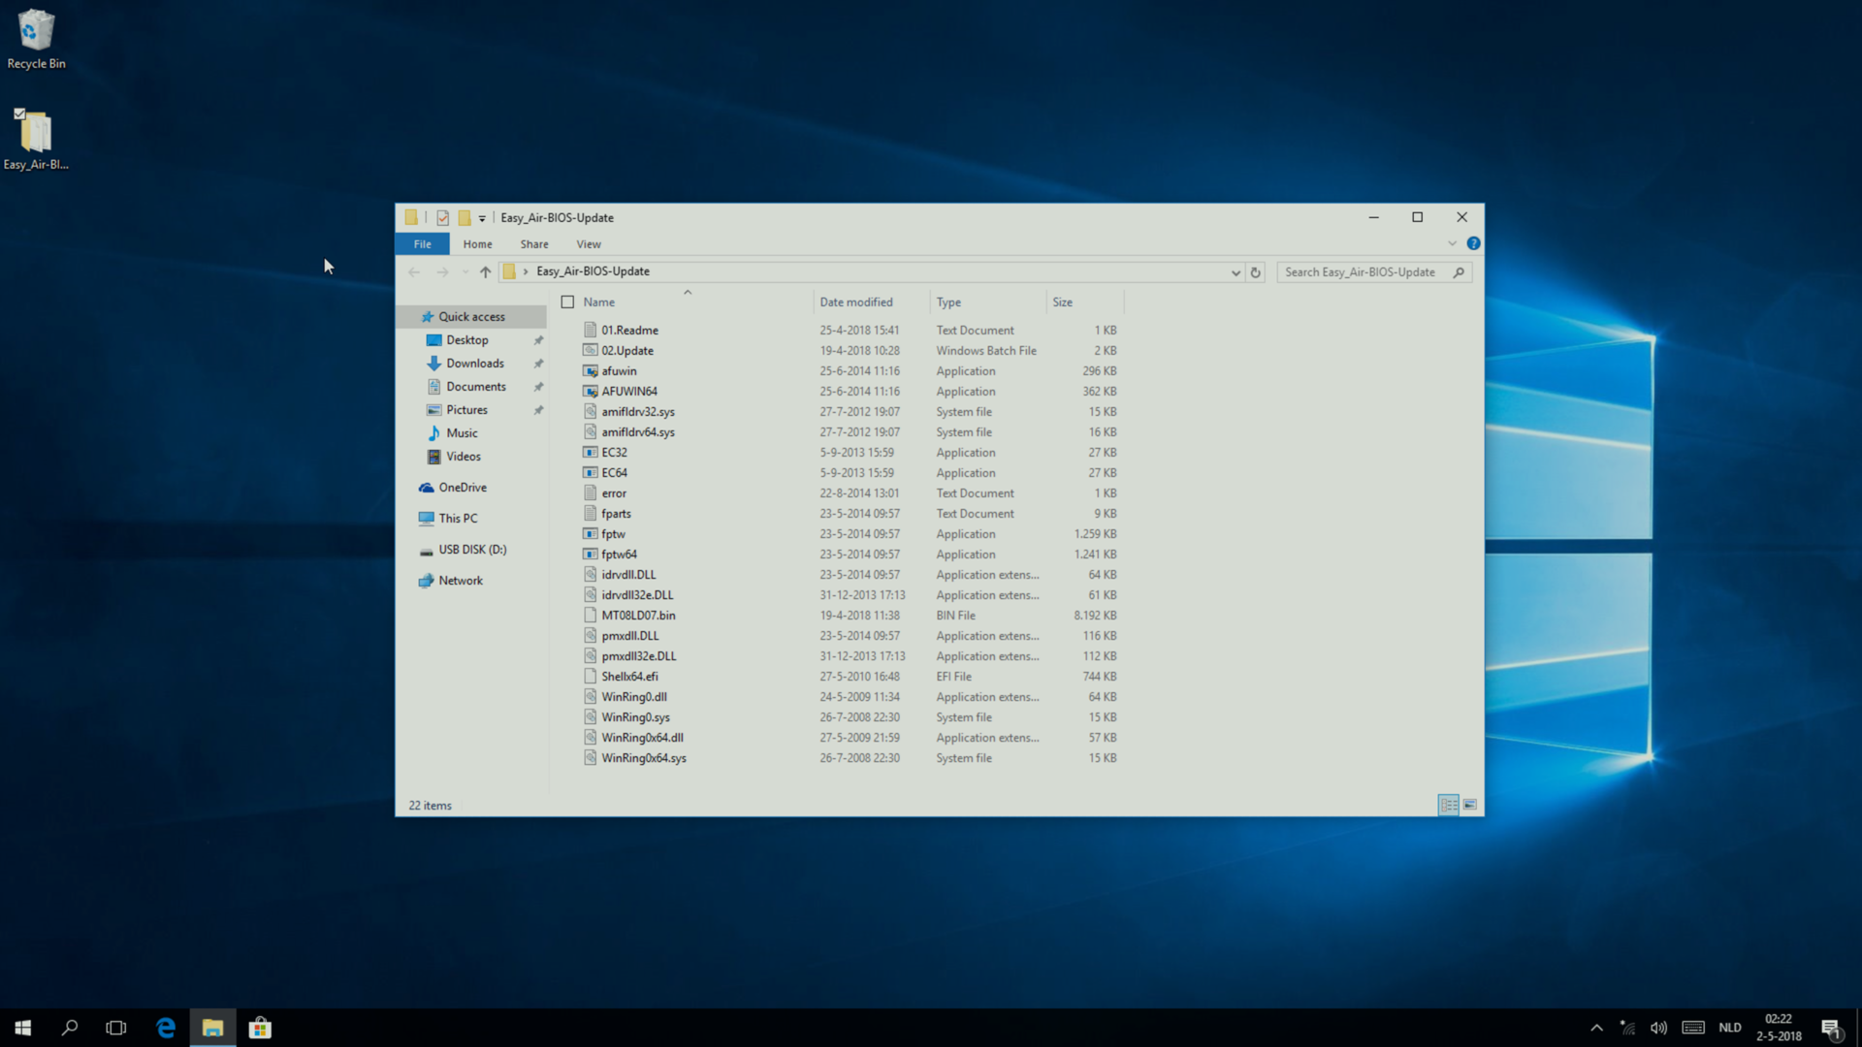Select the 02.Update batch file
Image resolution: width=1862 pixels, height=1047 pixels.
coord(626,351)
